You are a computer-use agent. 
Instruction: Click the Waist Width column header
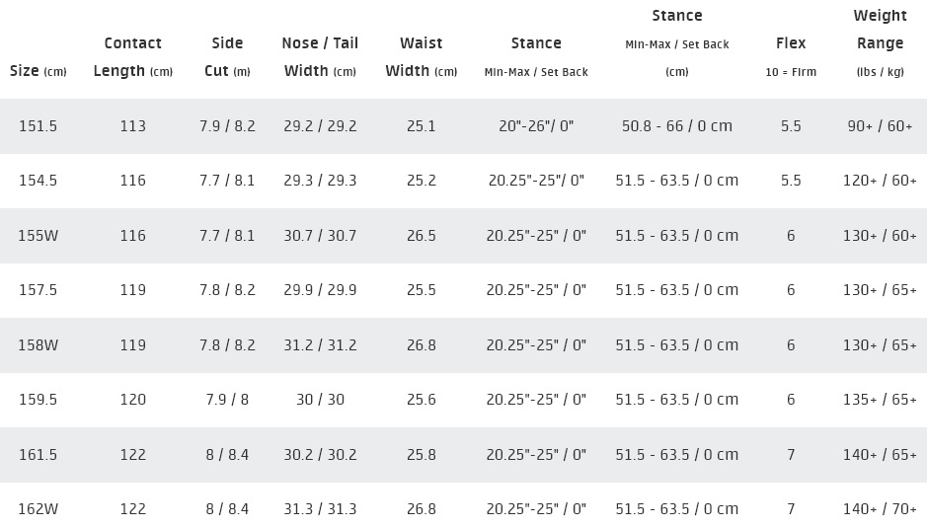tap(421, 57)
